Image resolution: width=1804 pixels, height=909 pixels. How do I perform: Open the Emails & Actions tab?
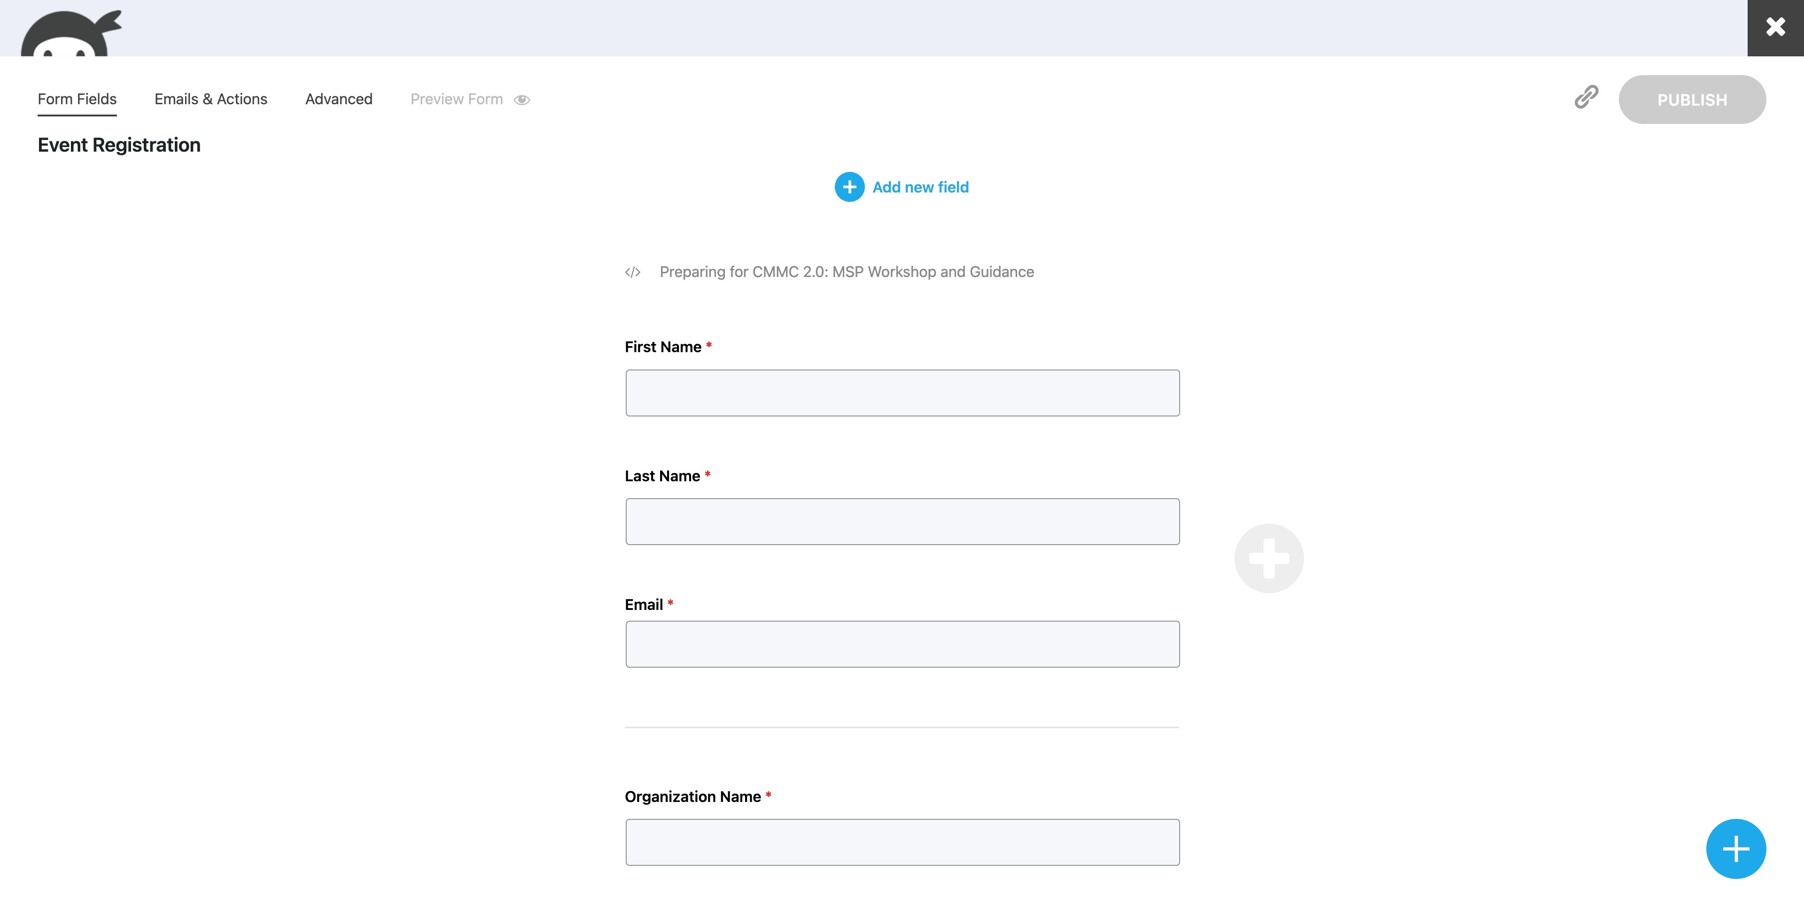pyautogui.click(x=211, y=100)
